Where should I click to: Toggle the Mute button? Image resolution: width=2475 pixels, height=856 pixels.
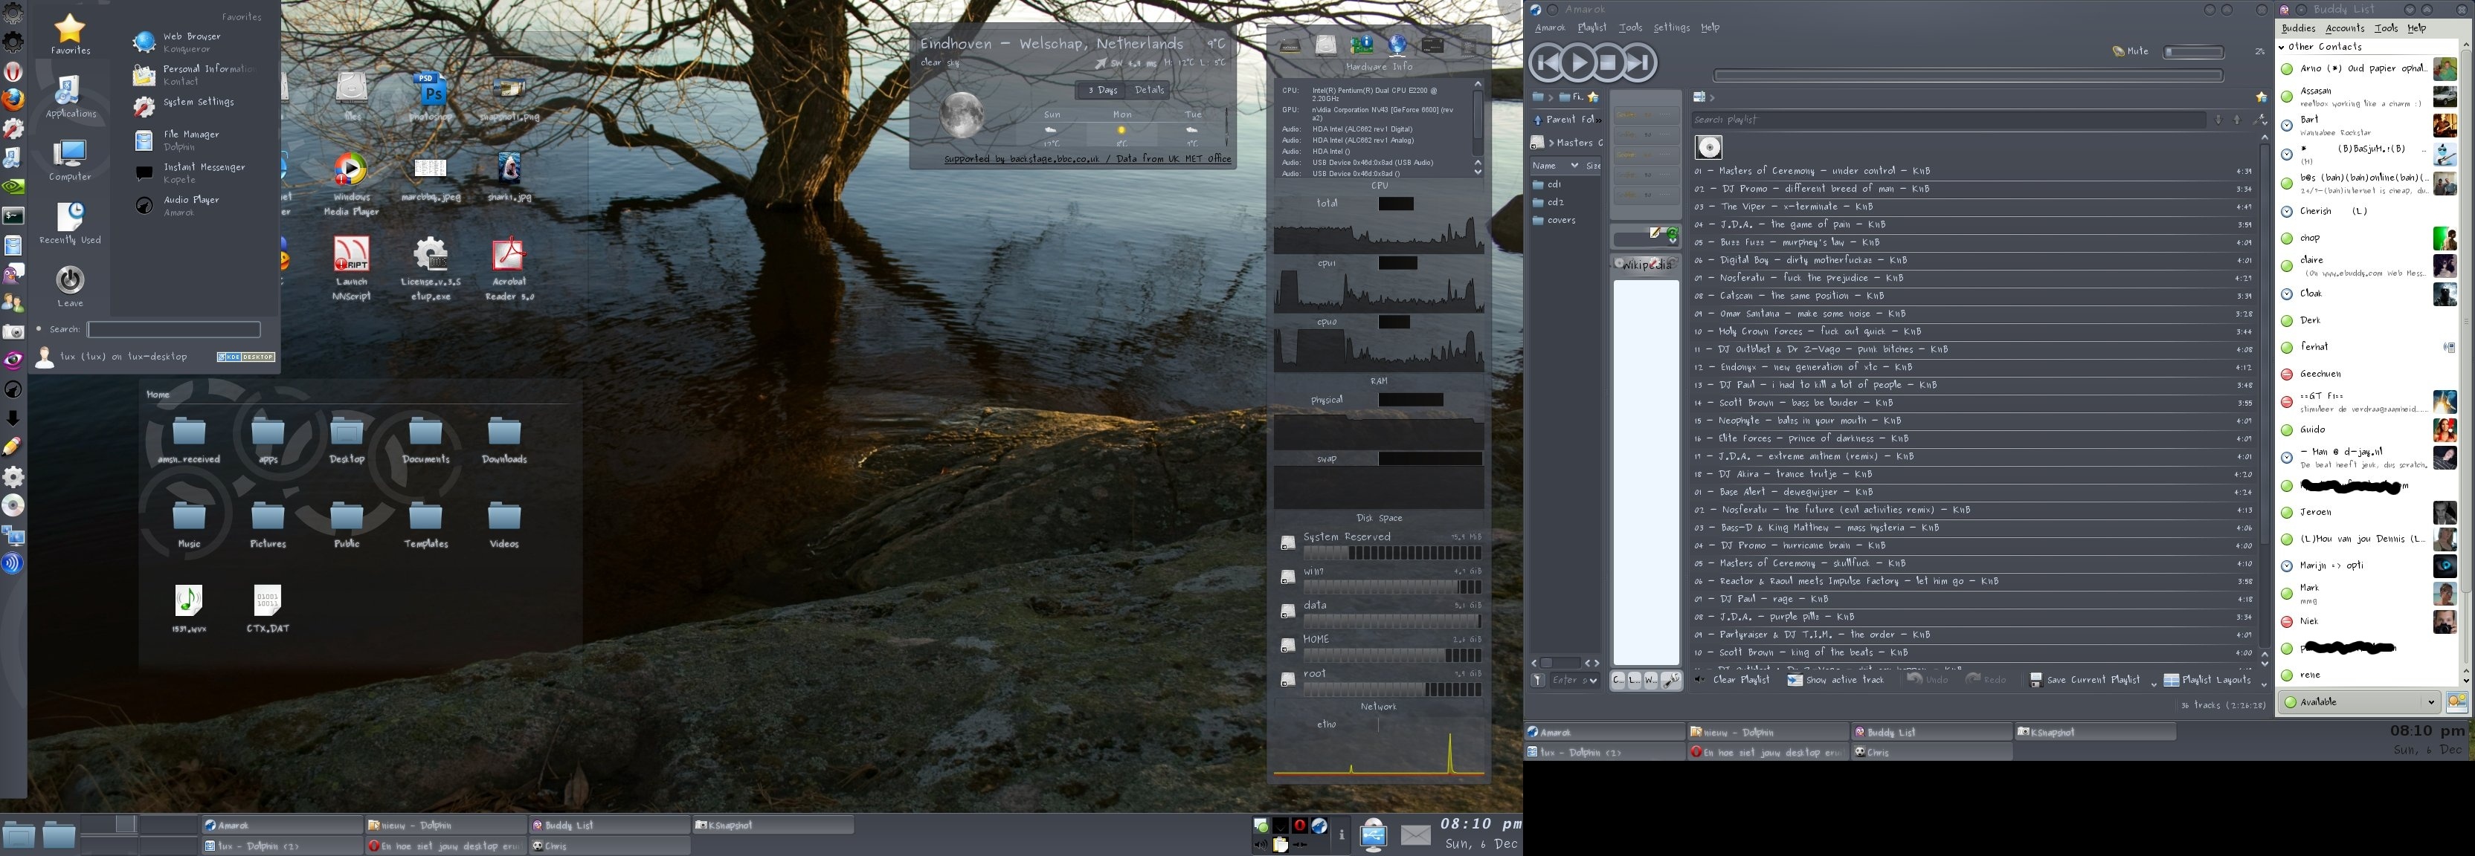pyautogui.click(x=2130, y=52)
